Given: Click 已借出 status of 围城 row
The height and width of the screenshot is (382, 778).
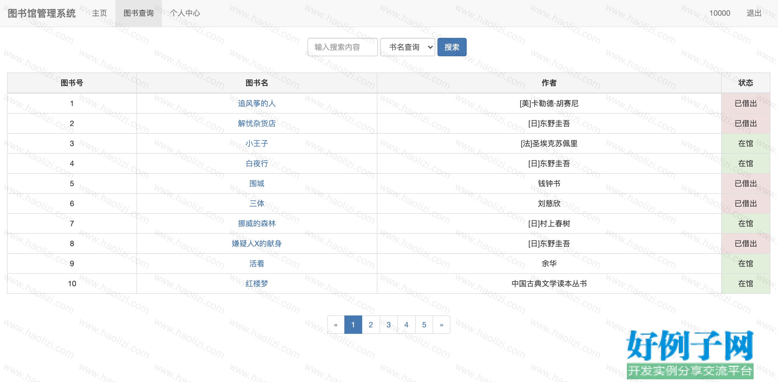Looking at the screenshot, I should pyautogui.click(x=746, y=183).
